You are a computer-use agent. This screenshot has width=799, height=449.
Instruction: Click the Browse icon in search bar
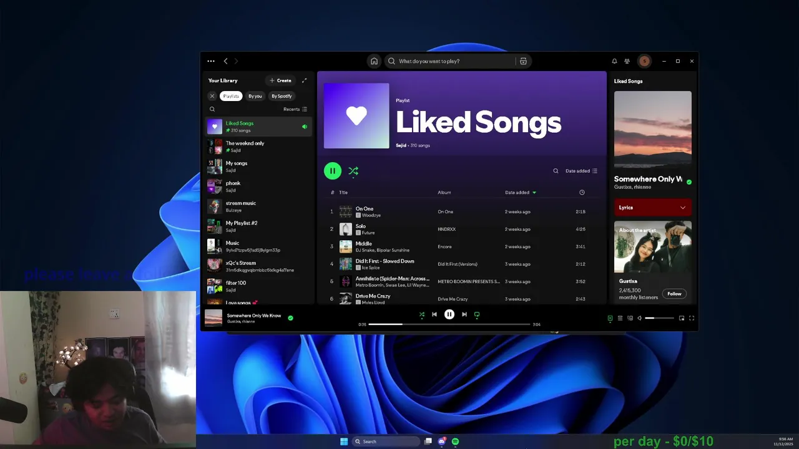(x=523, y=61)
